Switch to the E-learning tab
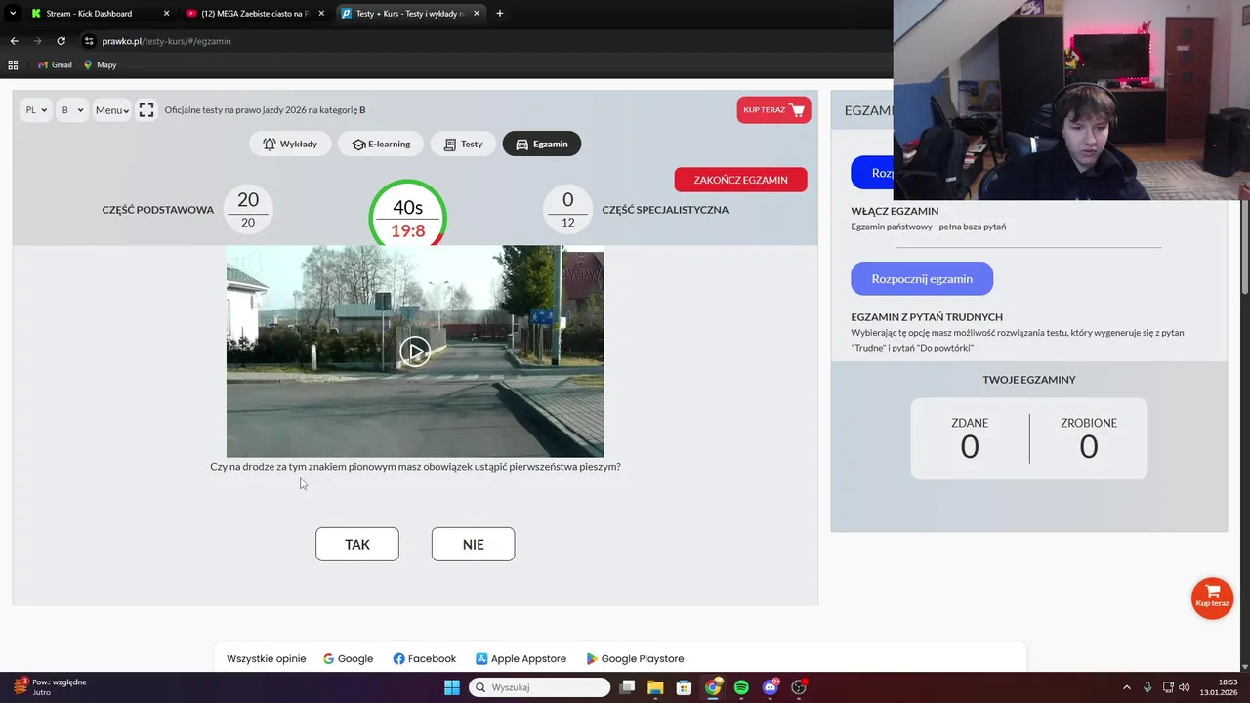 381,144
